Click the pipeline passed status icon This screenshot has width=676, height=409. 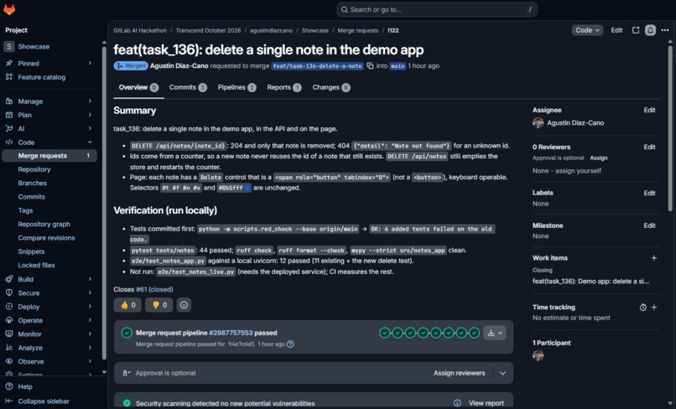127,333
